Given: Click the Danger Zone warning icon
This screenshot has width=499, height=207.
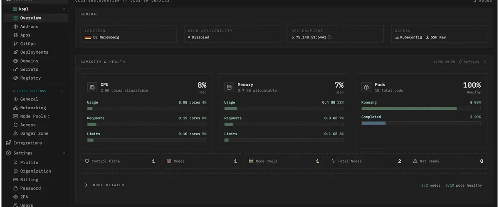Looking at the screenshot, I should coord(16,133).
